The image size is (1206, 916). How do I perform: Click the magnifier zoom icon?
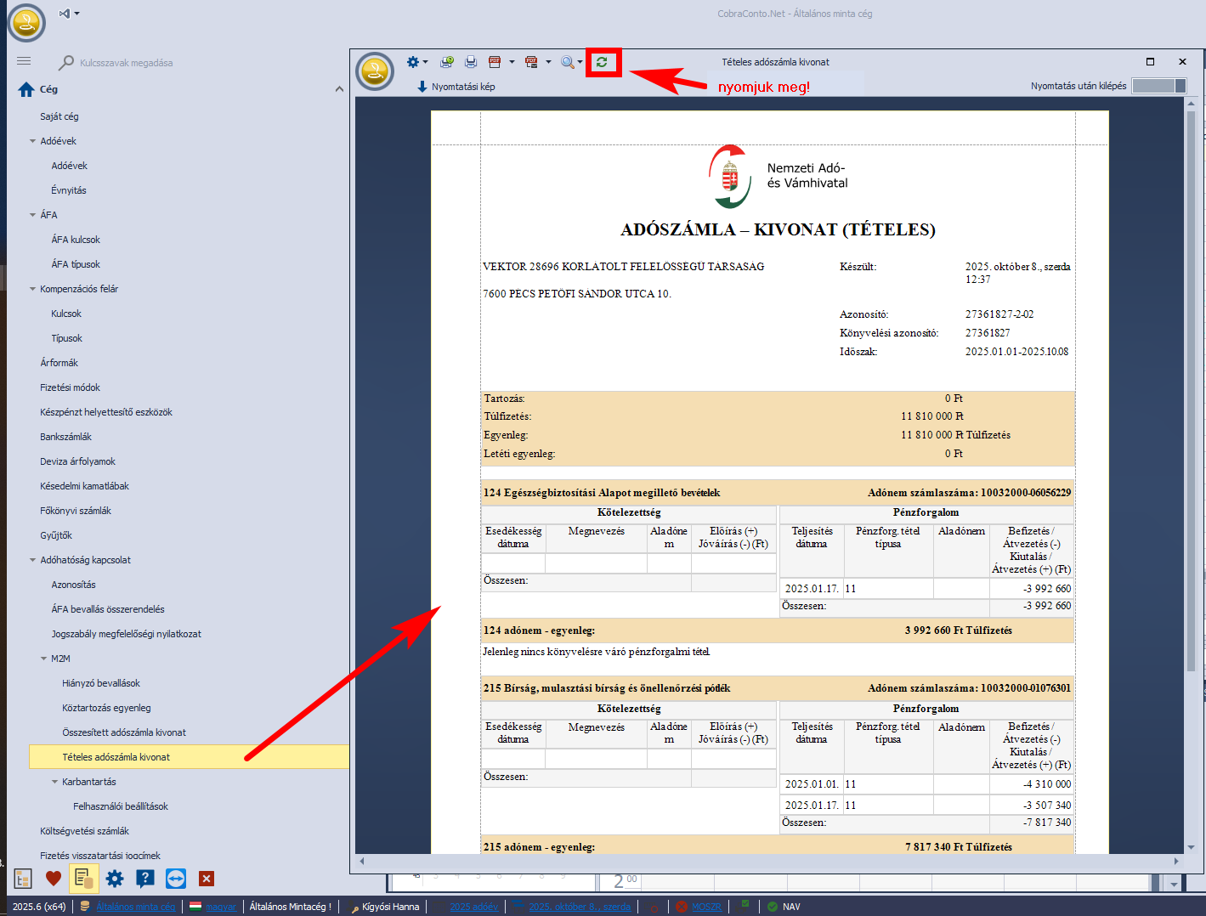(567, 62)
